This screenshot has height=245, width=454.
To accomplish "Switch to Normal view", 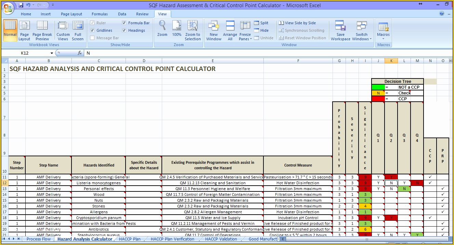I will 10,30.
